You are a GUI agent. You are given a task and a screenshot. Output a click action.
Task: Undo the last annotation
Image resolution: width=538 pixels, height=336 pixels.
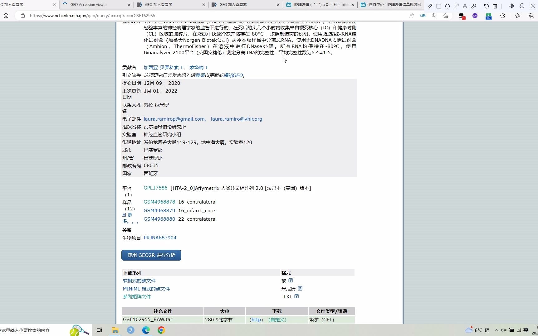486,6
